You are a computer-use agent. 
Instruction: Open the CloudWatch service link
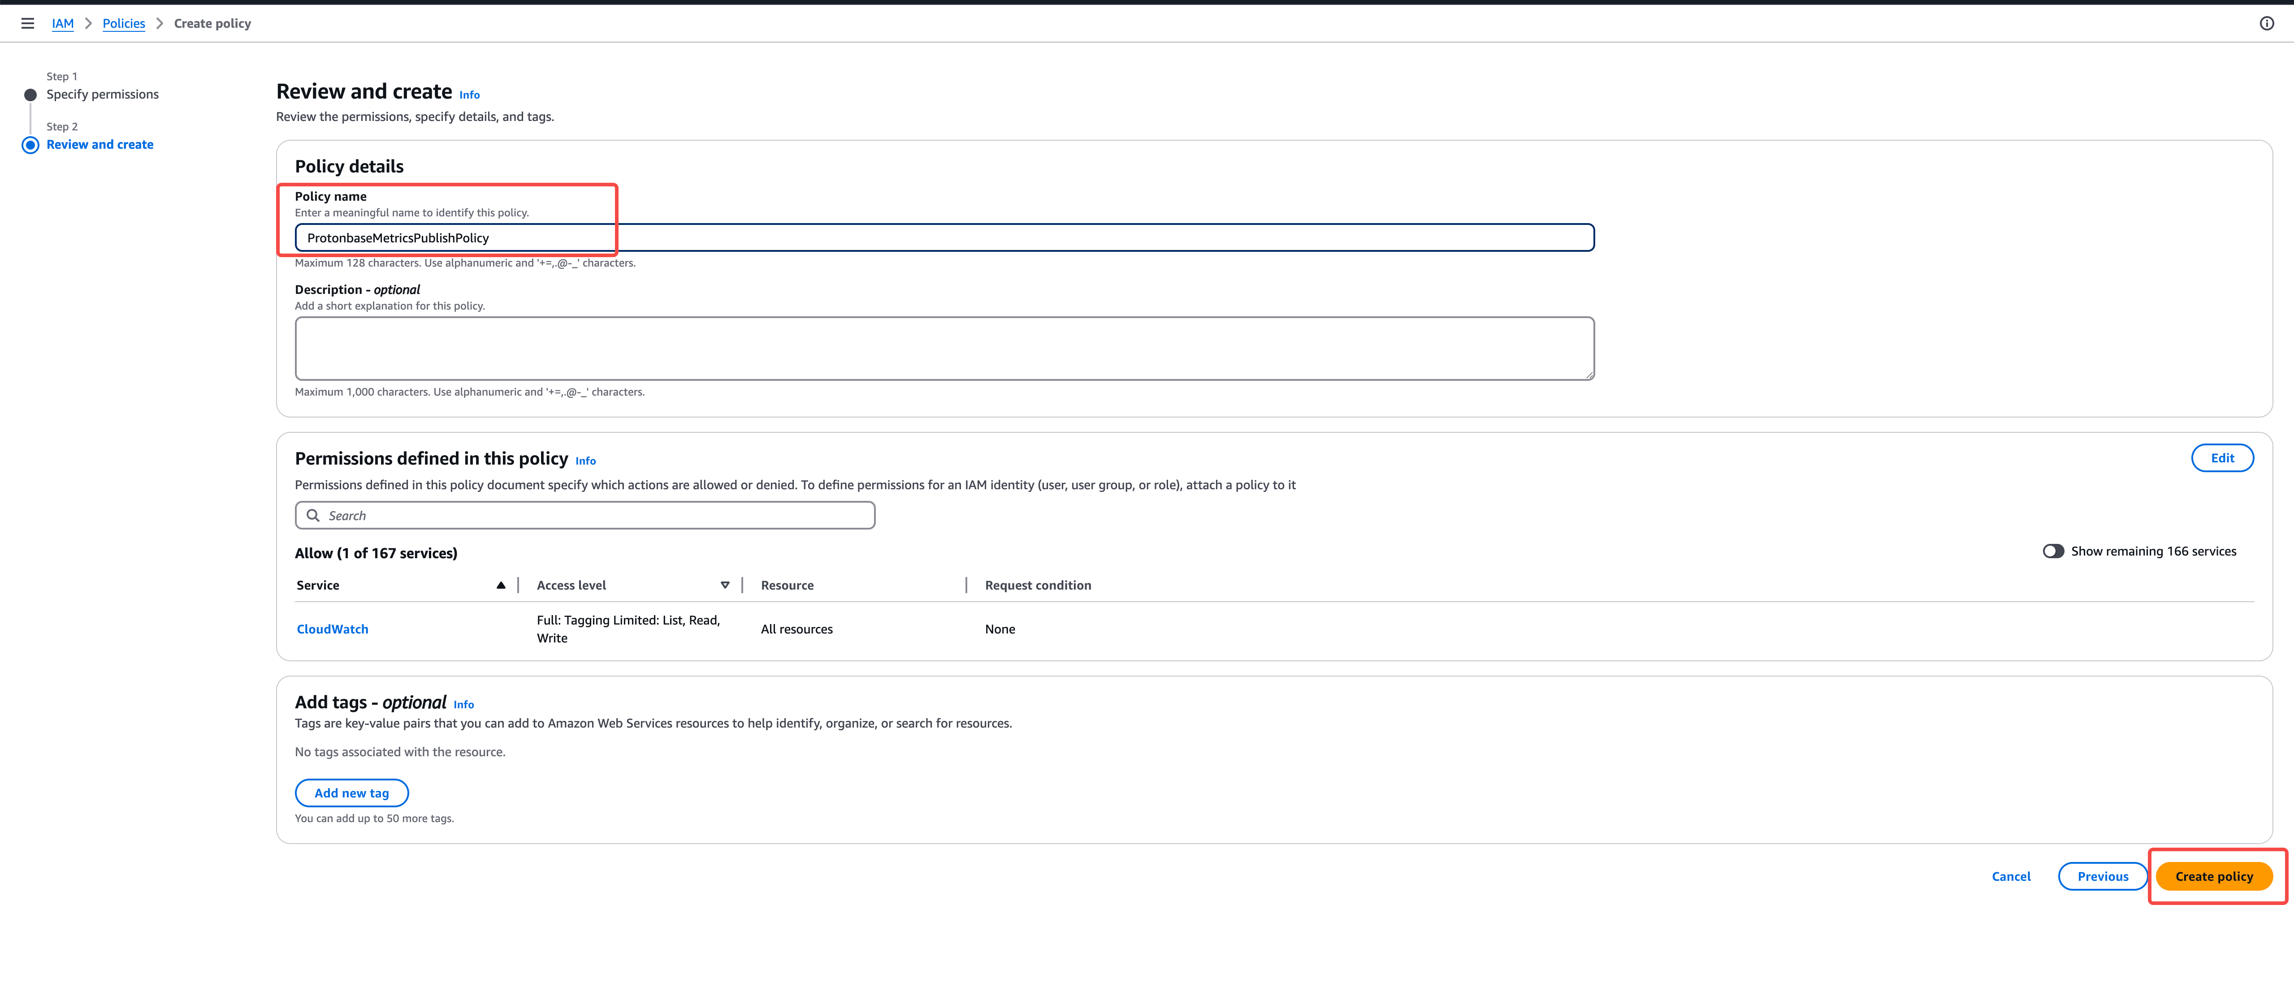click(x=332, y=629)
